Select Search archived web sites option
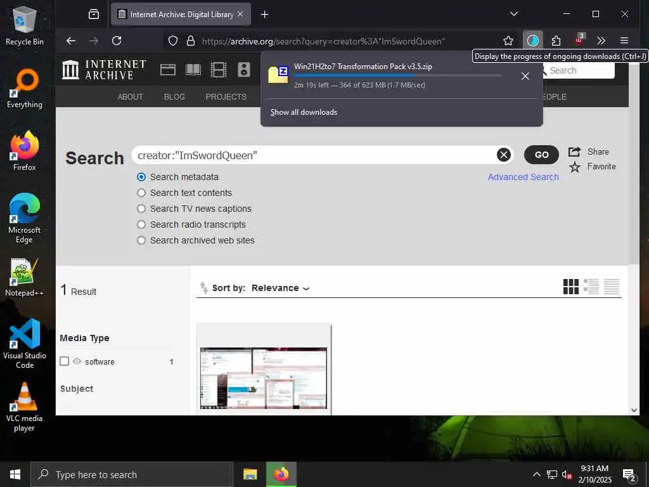 click(x=141, y=240)
